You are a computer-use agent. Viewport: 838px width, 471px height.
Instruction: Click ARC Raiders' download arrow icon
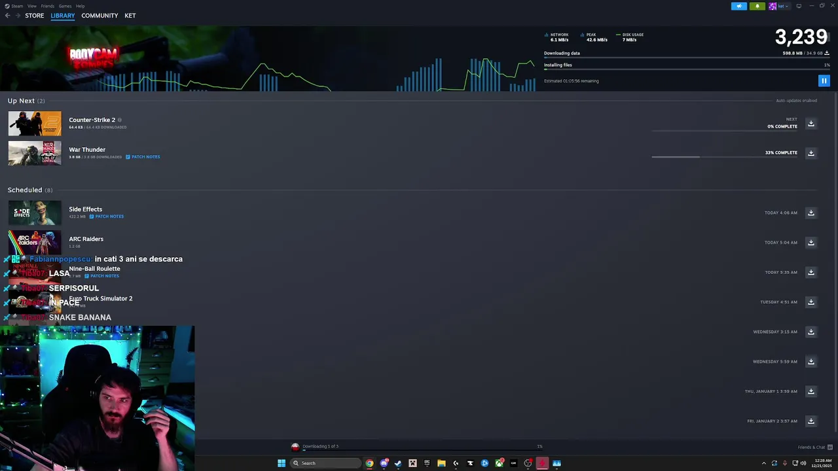tap(811, 243)
